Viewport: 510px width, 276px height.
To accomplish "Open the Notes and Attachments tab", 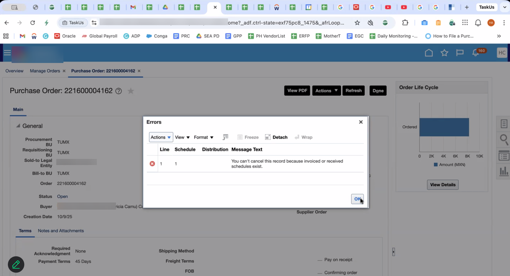I will 61,231.
